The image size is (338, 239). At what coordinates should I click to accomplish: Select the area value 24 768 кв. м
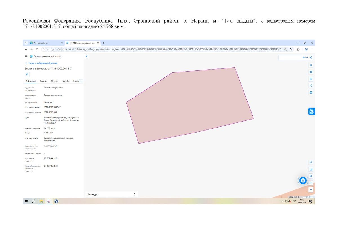pyautogui.click(x=50, y=128)
